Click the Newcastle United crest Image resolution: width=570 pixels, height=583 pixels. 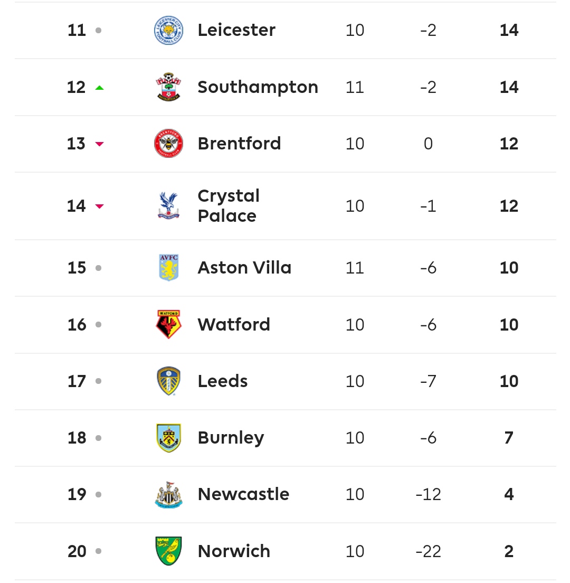click(x=168, y=495)
